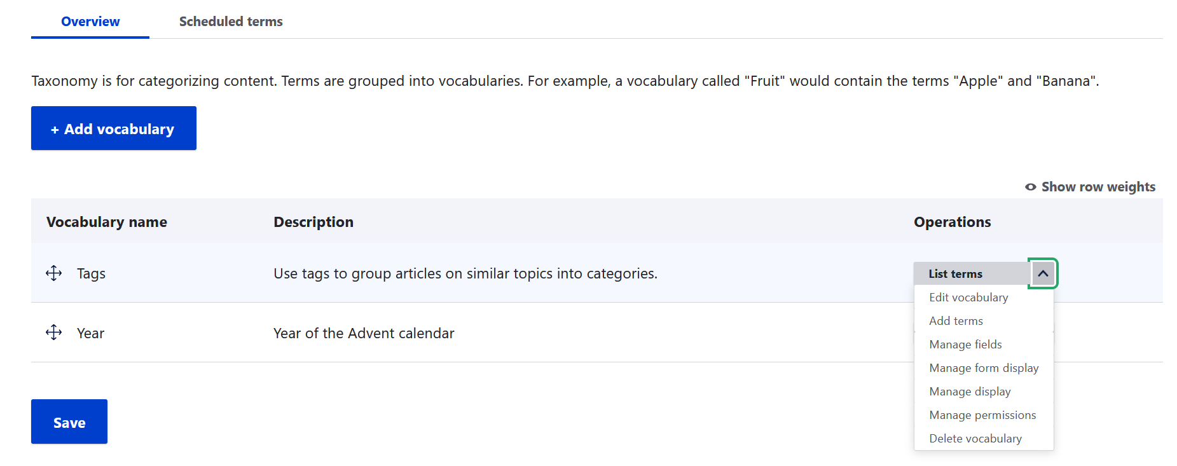This screenshot has height=466, width=1177.
Task: Click the Year vocabulary name
Action: [90, 333]
